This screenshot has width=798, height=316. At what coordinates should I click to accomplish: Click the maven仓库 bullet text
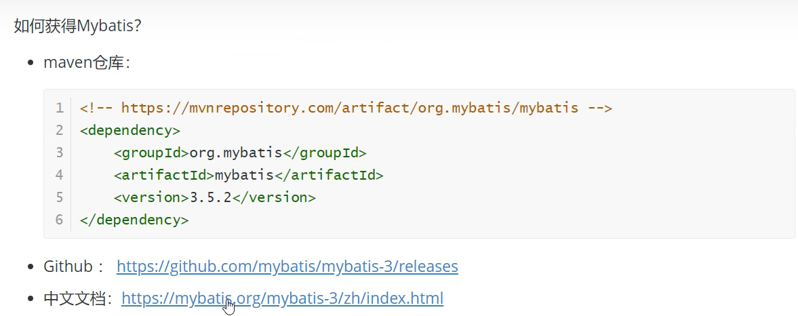click(86, 62)
